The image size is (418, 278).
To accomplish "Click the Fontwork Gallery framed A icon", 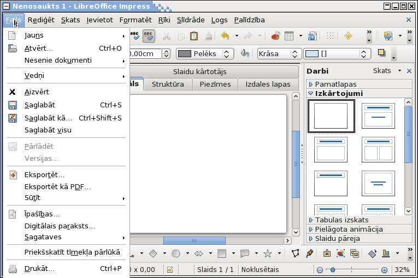I will coord(327,253).
